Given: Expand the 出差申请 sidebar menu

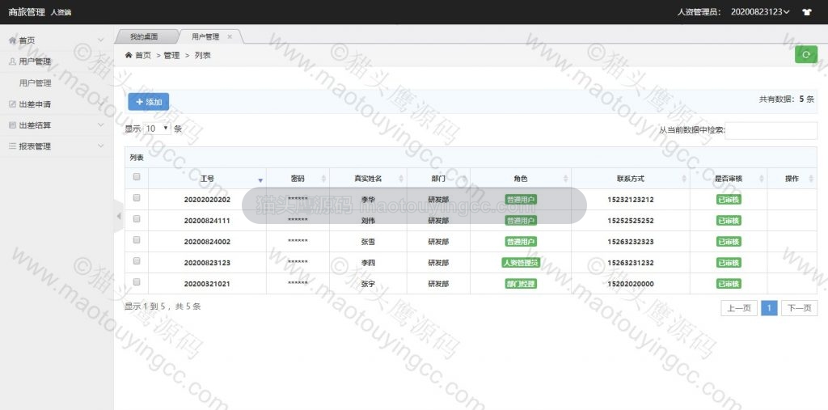Looking at the screenshot, I should tap(57, 104).
